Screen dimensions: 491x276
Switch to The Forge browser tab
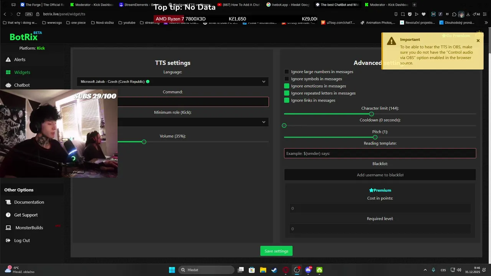click(x=42, y=5)
